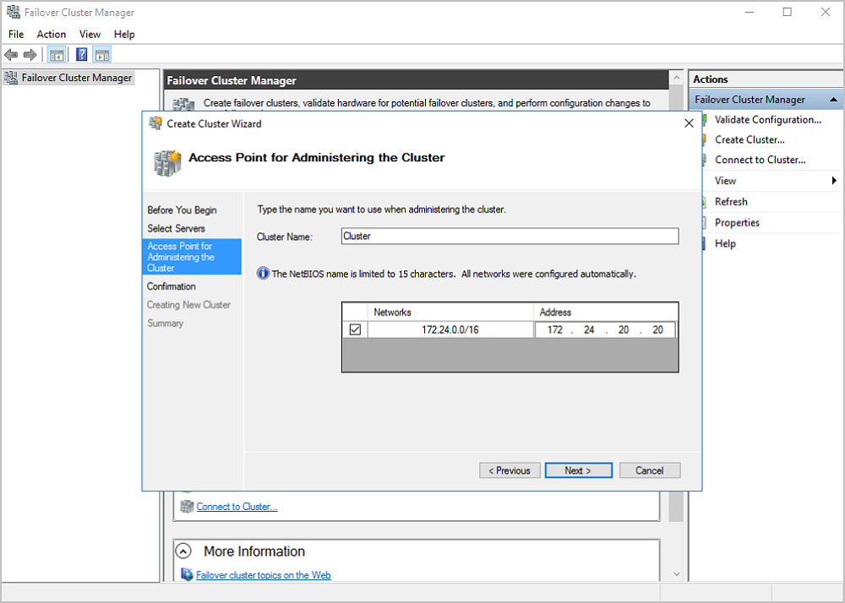Click the Networks column header
Viewport: 845px width, 603px height.
[450, 312]
